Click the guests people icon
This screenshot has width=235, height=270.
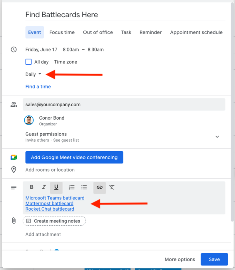point(14,104)
